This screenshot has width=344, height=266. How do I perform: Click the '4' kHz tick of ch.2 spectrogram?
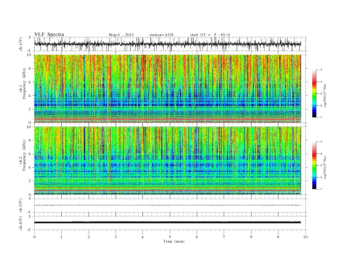click(30, 168)
